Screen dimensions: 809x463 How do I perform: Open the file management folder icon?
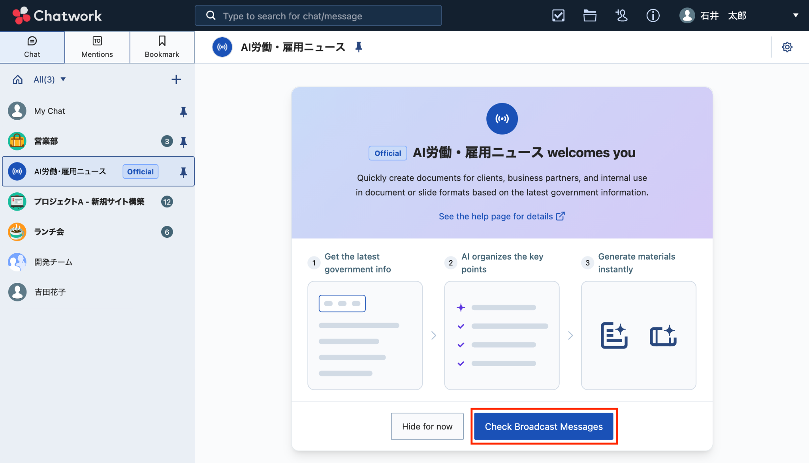tap(590, 16)
